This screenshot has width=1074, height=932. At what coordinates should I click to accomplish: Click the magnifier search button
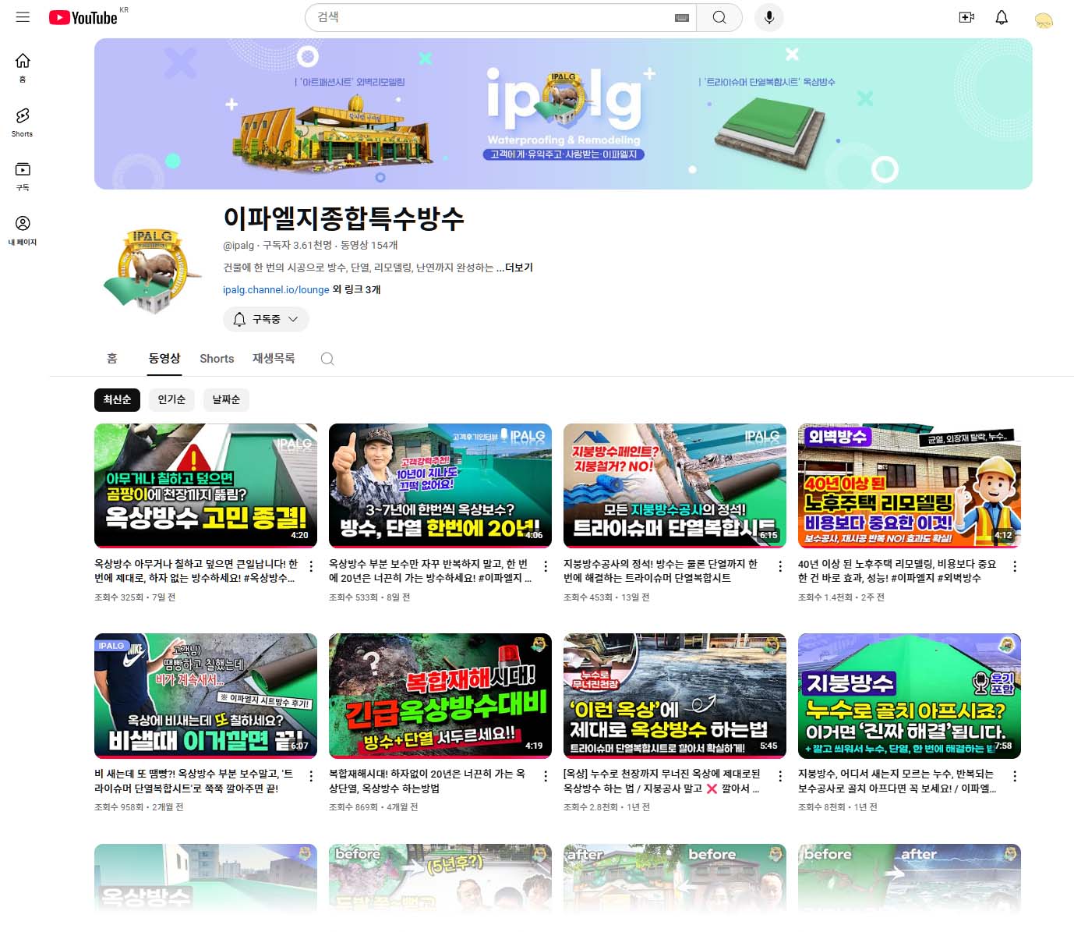(719, 17)
